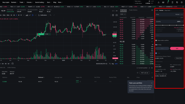The width and height of the screenshot is (185, 104).
Task: Expand the Futures menu
Action: [x=30, y=2]
